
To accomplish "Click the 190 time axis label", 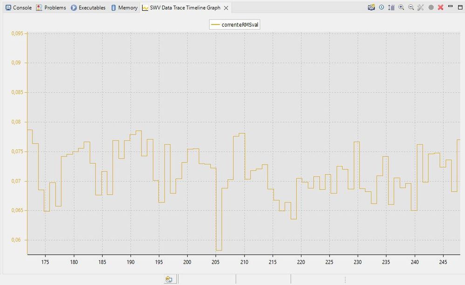I will click(130, 262).
